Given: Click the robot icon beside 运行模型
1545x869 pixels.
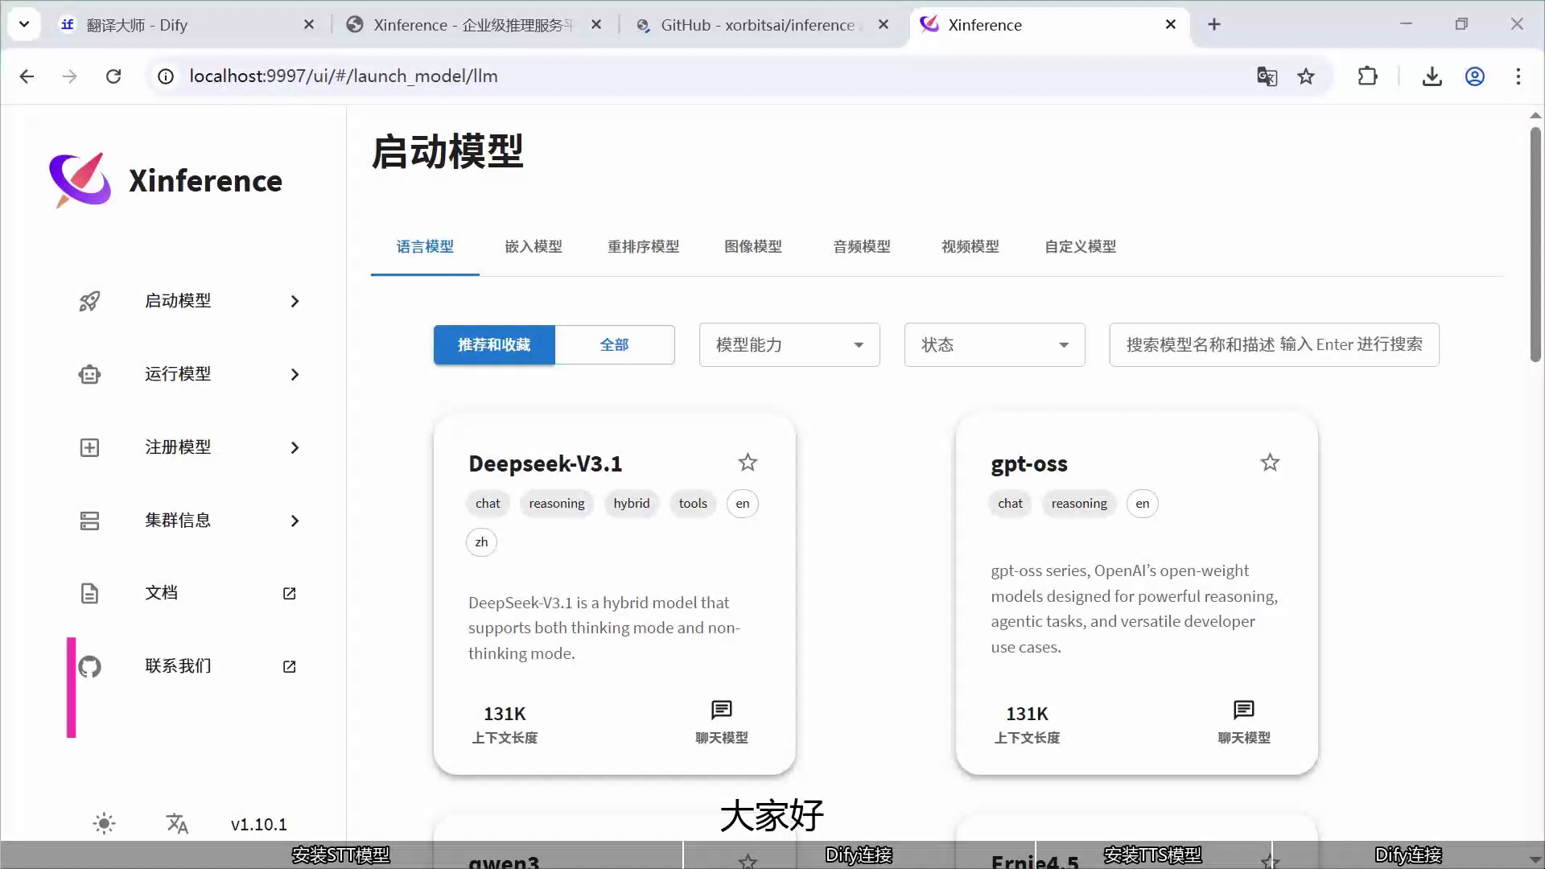Looking at the screenshot, I should pyautogui.click(x=89, y=374).
